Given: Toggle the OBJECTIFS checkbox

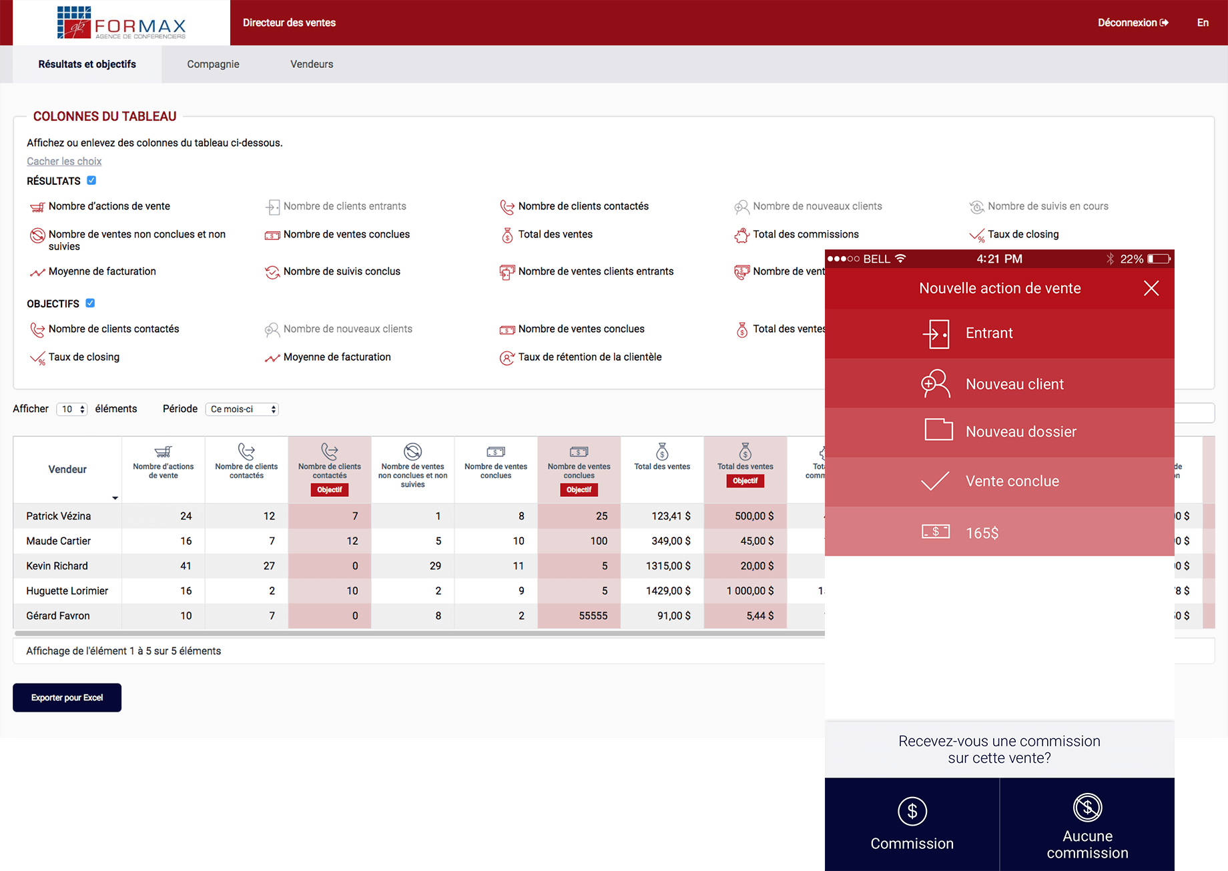Looking at the screenshot, I should [90, 303].
